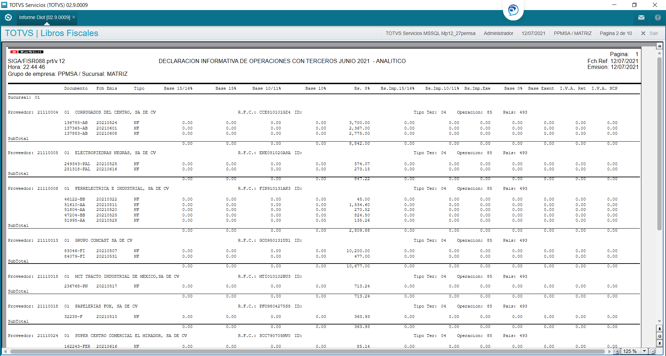Viewport: 666px width, 356px height.
Task: Open the 125 % zoom level dropdown
Action: 644,351
